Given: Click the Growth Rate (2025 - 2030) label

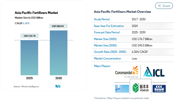Looking at the screenshot, I should click(x=110, y=52).
